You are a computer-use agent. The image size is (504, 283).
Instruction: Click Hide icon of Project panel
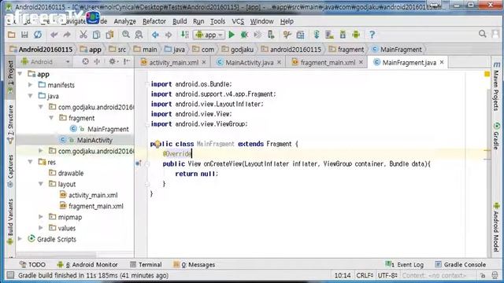[x=127, y=61]
